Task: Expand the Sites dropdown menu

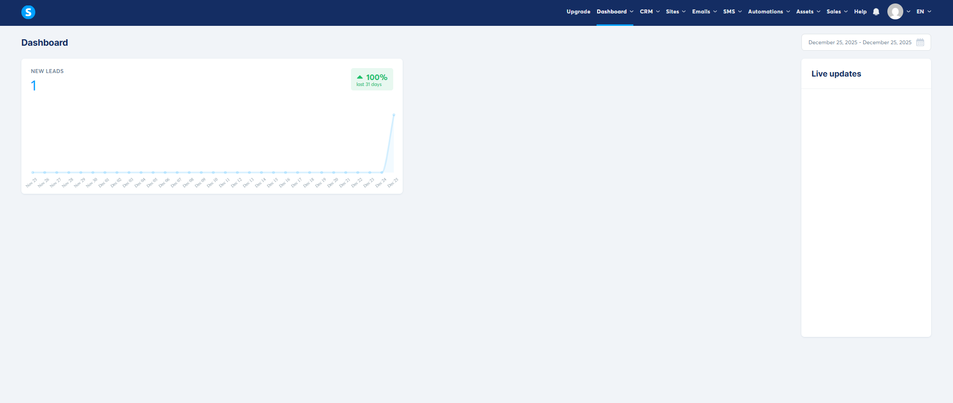Action: tap(676, 11)
